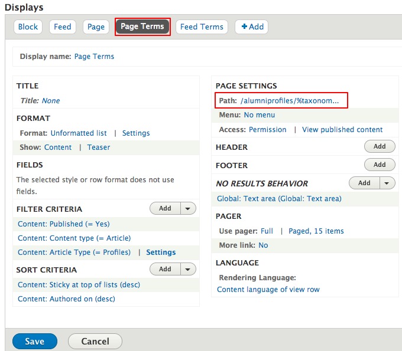Edit the display name Page Terms
This screenshot has height=351, width=402.
[94, 57]
